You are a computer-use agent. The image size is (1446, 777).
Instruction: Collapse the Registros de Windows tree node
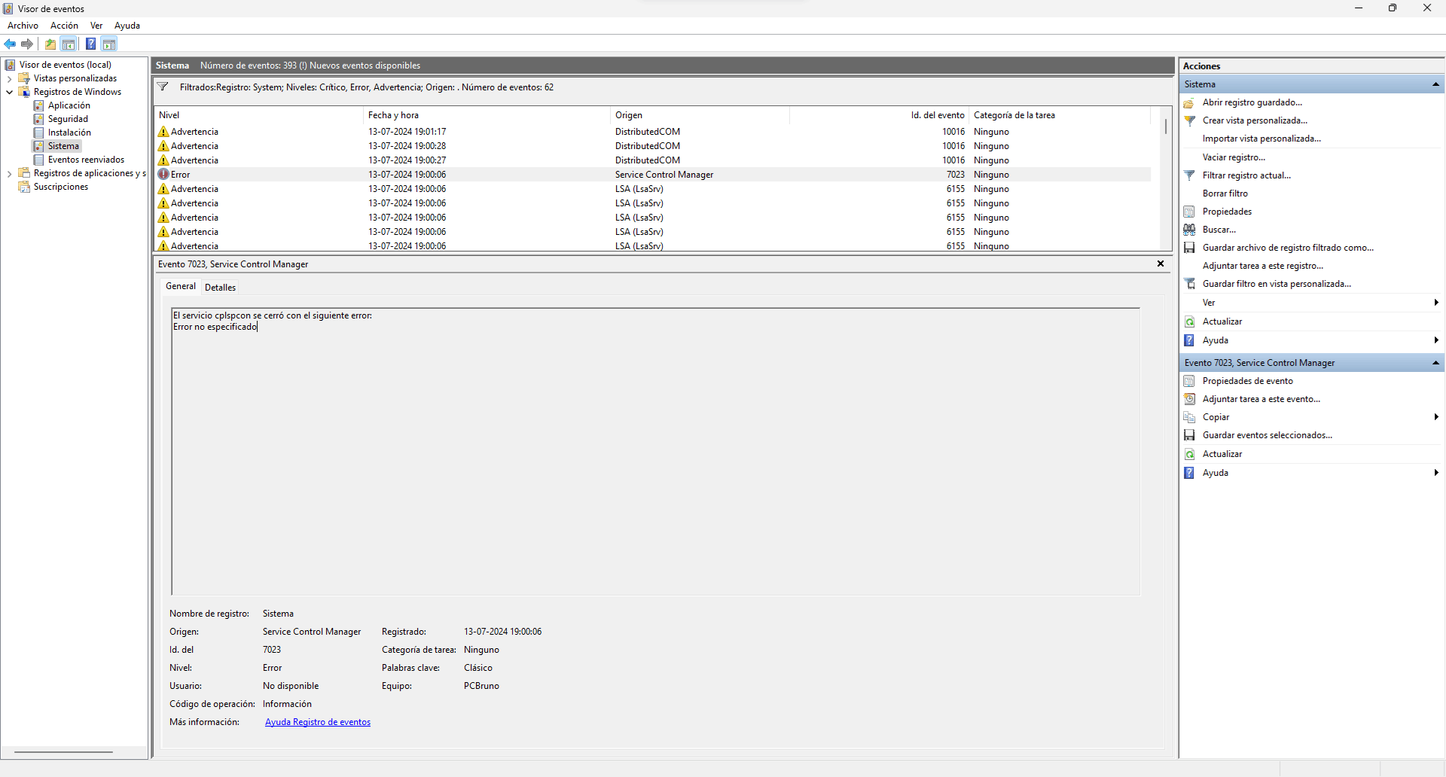(x=9, y=92)
